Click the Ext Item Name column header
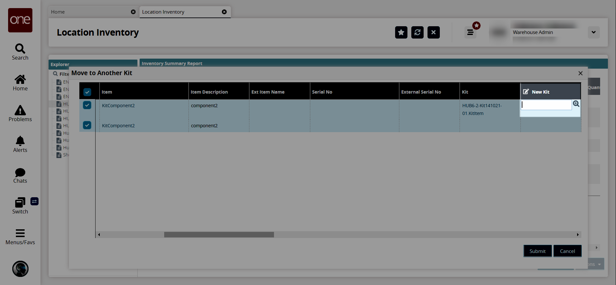The width and height of the screenshot is (616, 285). point(279,92)
